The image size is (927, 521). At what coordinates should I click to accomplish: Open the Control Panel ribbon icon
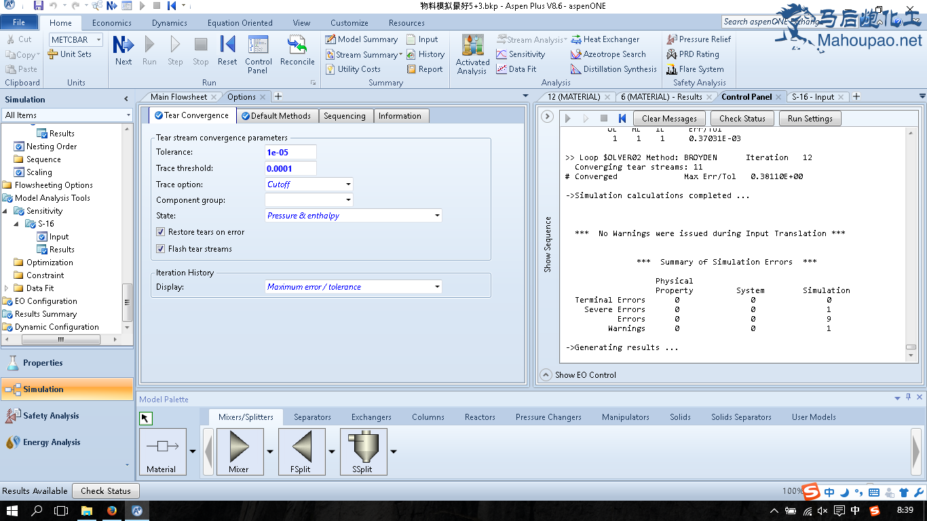[259, 54]
